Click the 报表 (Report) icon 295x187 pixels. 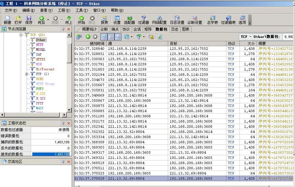pos(104,20)
